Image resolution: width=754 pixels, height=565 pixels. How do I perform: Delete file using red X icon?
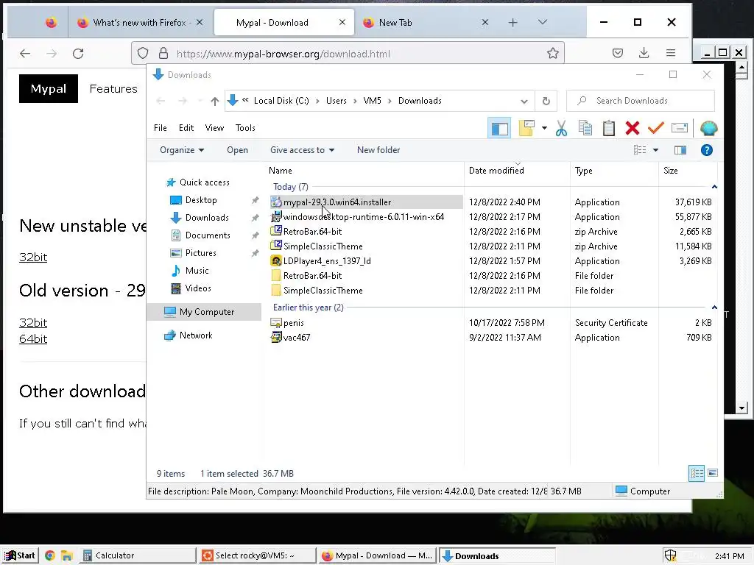633,128
